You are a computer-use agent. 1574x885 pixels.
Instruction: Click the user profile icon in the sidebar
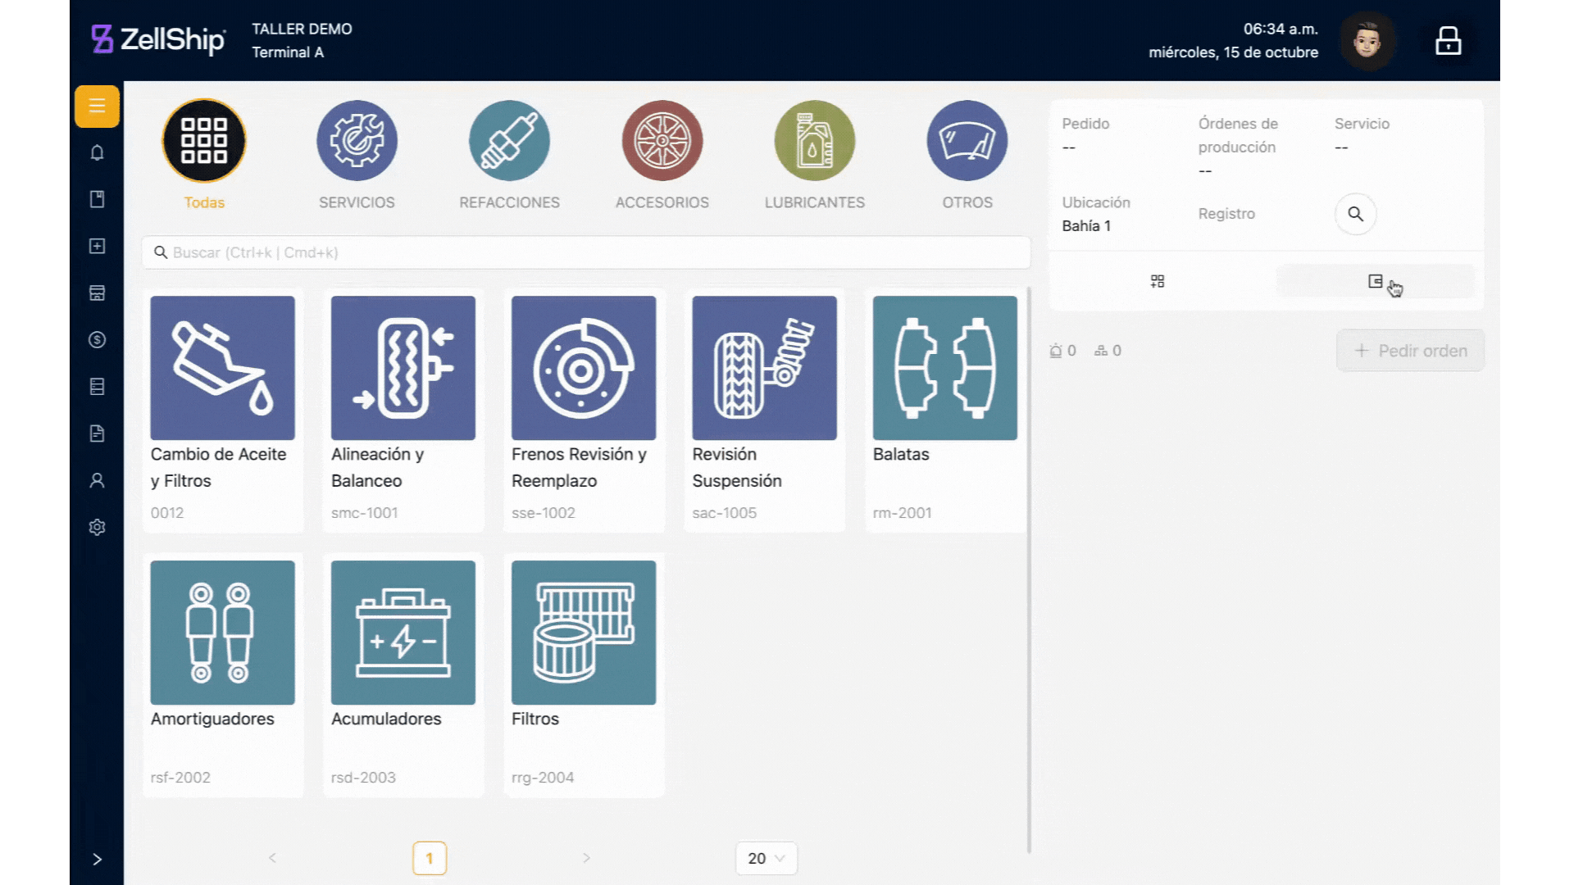click(x=97, y=480)
